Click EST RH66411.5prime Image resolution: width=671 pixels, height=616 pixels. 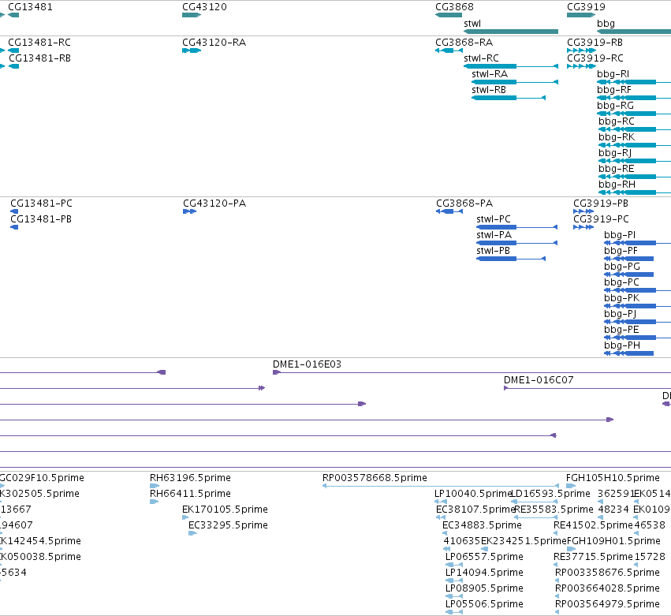coord(190,494)
